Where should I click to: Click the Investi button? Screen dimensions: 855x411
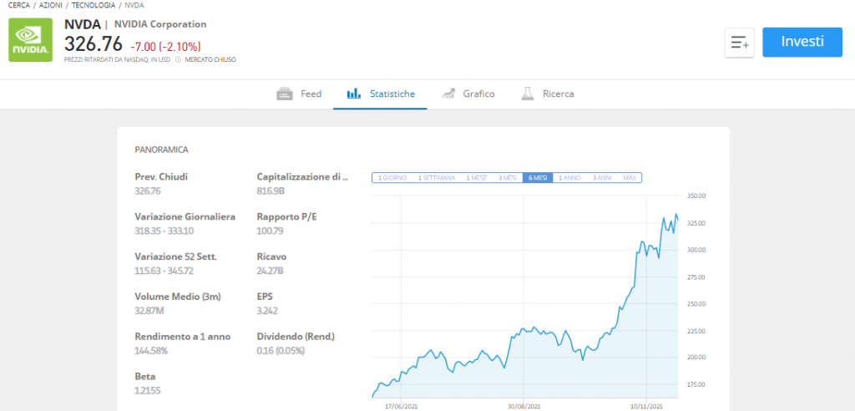(802, 42)
